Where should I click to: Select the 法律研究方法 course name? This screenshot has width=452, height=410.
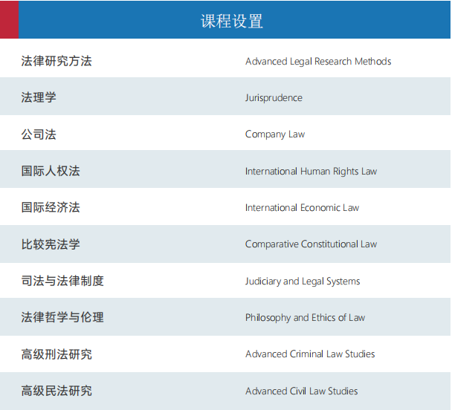(x=56, y=61)
